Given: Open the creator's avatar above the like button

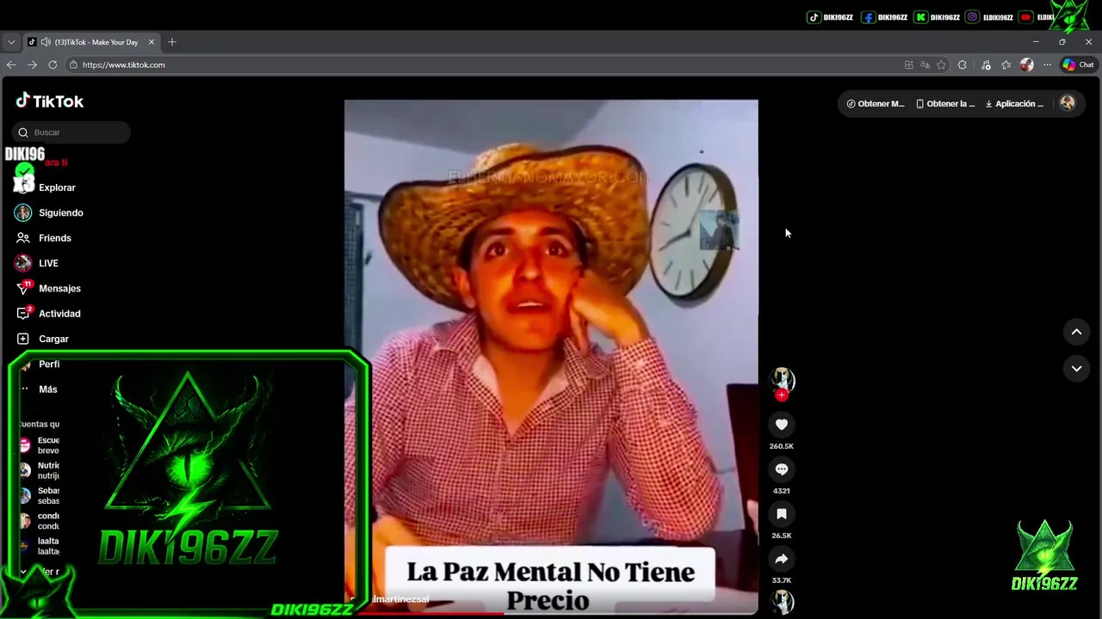Looking at the screenshot, I should tap(782, 379).
